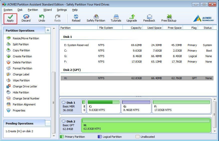Reload the disk information
Image resolution: width=219 pixels, height=141 pixels.
[x=76, y=19]
